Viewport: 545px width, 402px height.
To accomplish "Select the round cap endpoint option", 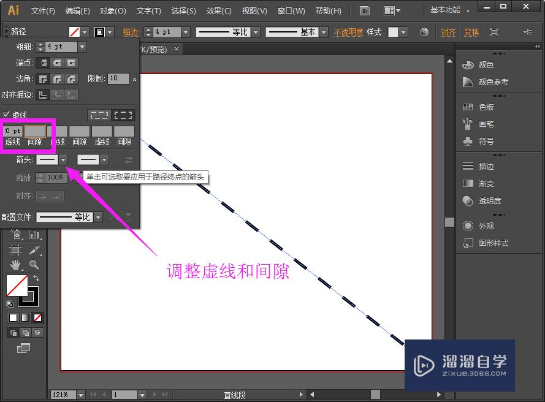I will pyautogui.click(x=57, y=63).
